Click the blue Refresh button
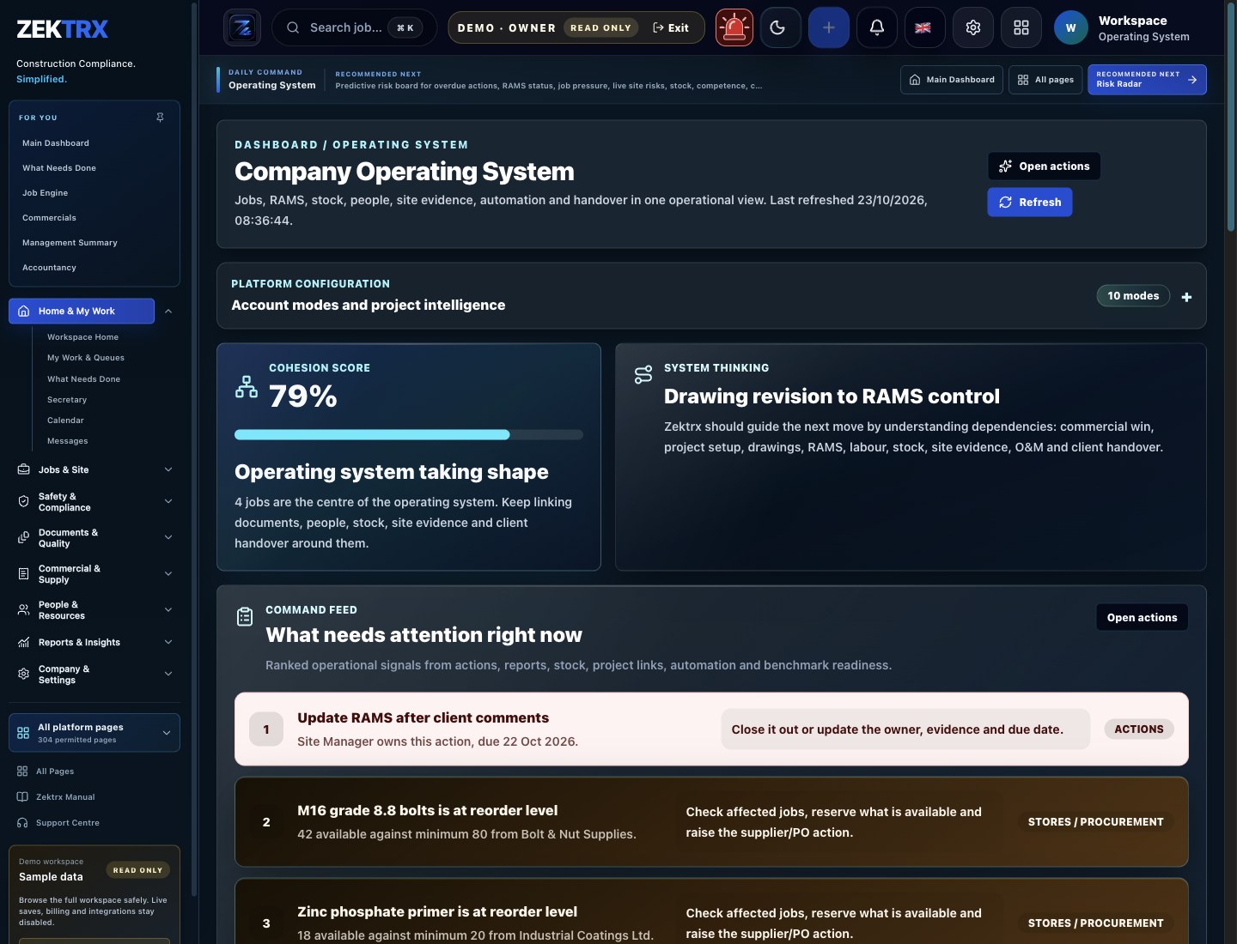 [1030, 203]
